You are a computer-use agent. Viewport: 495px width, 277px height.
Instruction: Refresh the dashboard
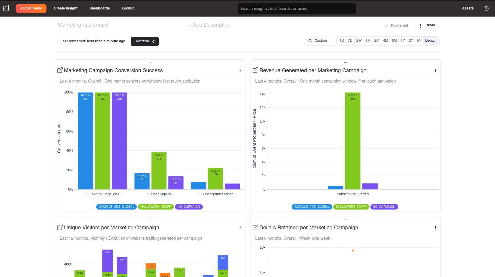(145, 41)
